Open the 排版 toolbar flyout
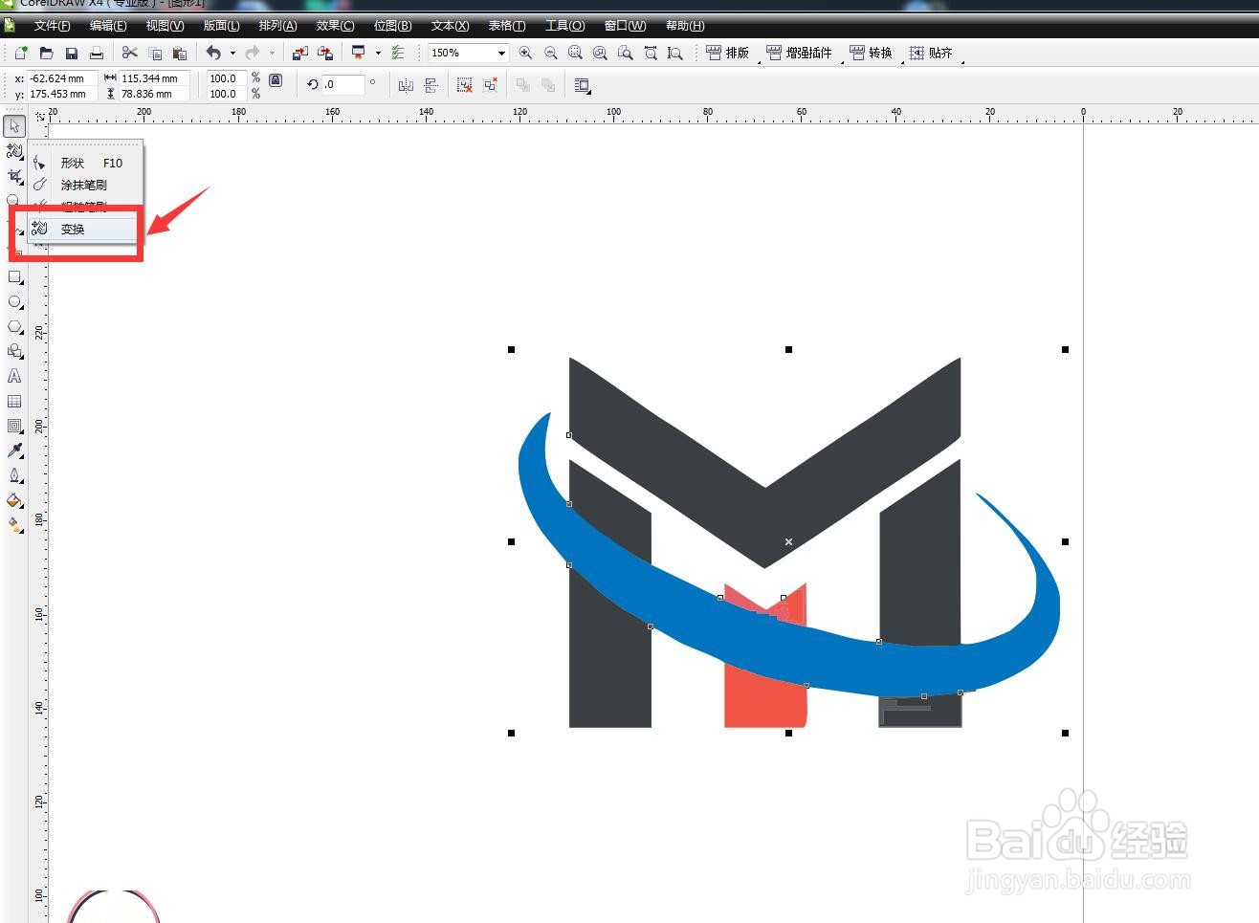This screenshot has width=1259, height=923. (728, 53)
